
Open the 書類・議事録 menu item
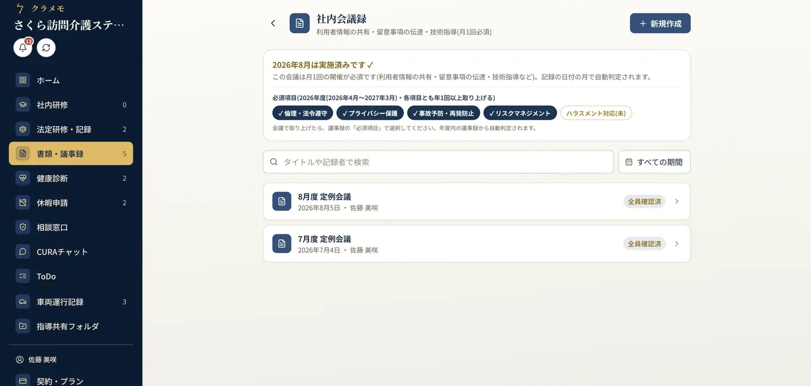pyautogui.click(x=71, y=153)
